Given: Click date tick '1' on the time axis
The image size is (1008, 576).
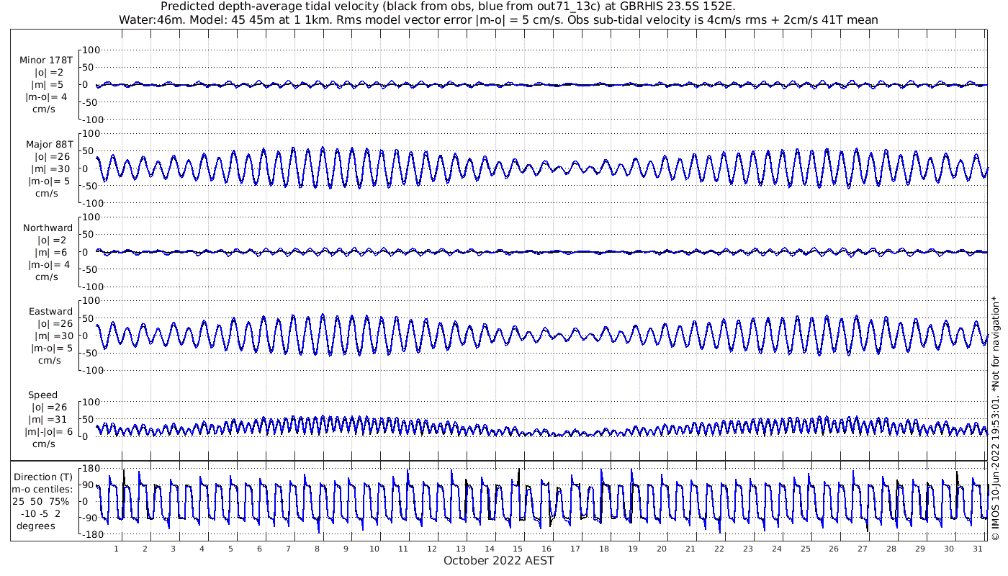Looking at the screenshot, I should [x=116, y=549].
